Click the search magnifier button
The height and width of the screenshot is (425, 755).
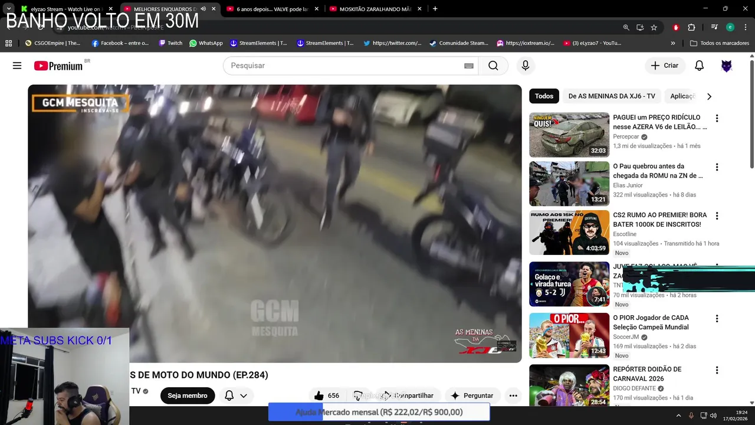tap(493, 66)
